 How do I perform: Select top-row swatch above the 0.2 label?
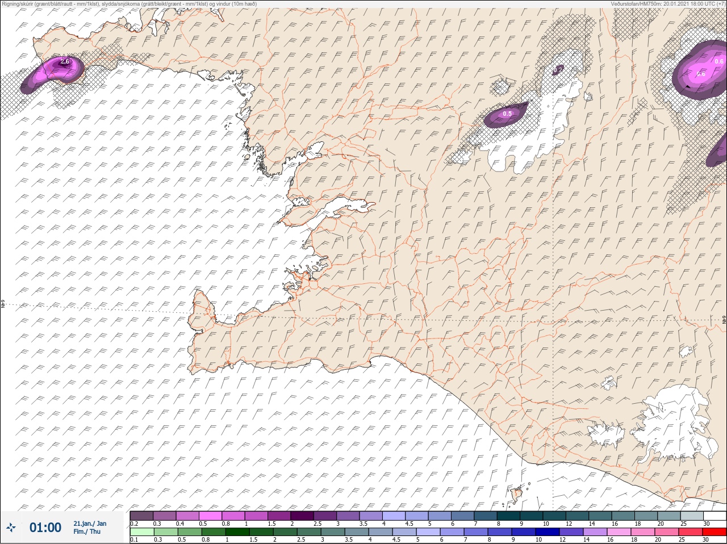tap(141, 516)
